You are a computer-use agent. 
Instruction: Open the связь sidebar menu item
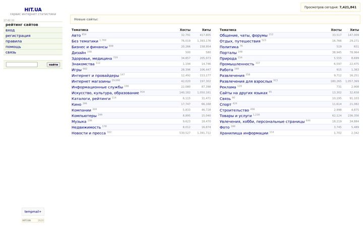pyautogui.click(x=11, y=52)
